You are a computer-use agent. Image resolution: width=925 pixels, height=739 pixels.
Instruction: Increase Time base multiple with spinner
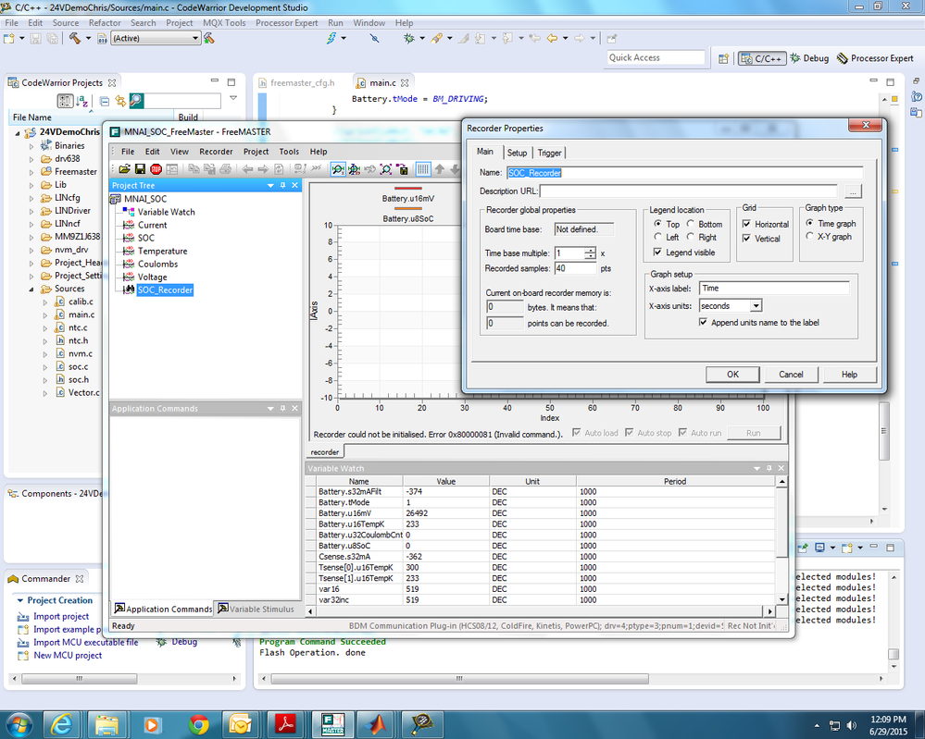pyautogui.click(x=590, y=250)
